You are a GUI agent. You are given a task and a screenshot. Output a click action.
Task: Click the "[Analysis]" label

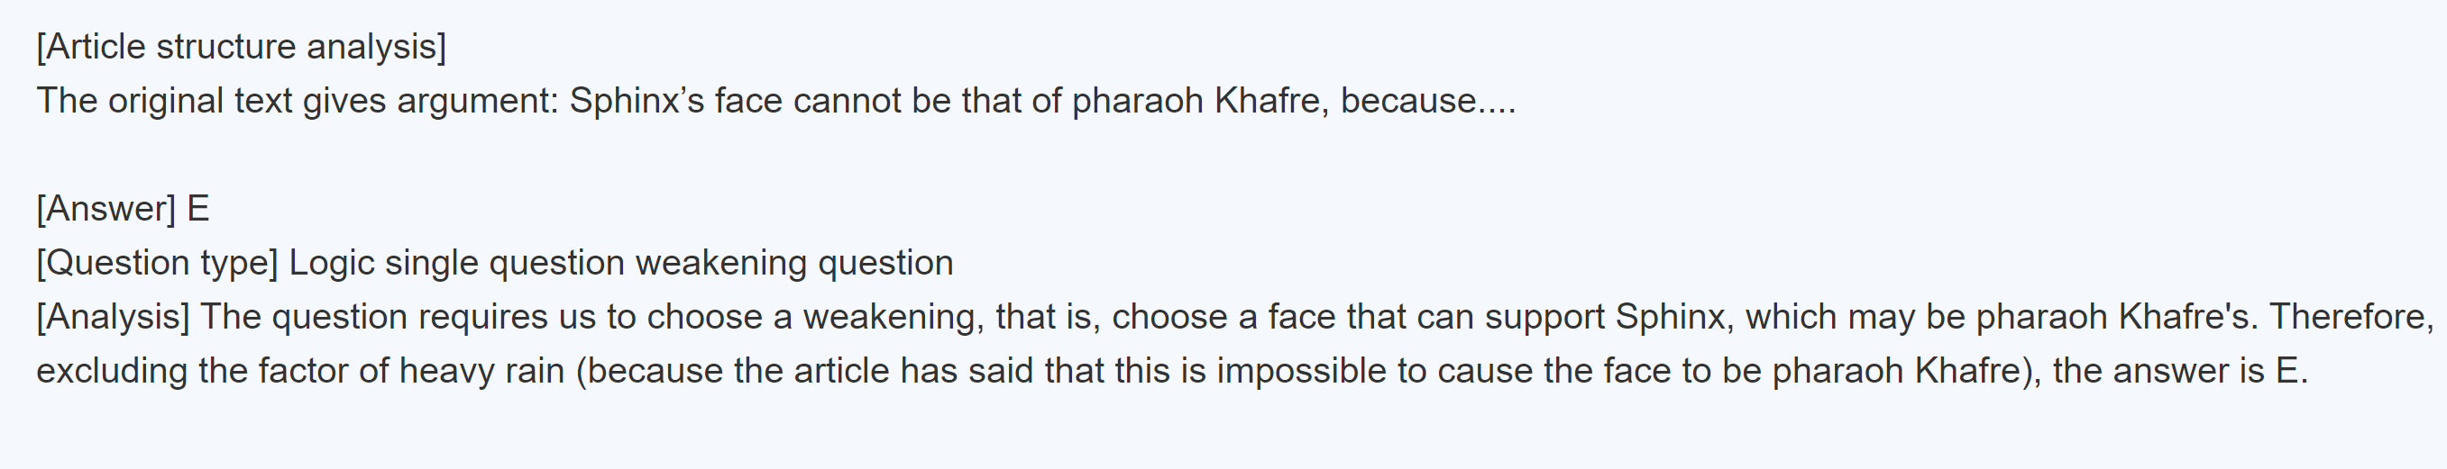(x=113, y=317)
